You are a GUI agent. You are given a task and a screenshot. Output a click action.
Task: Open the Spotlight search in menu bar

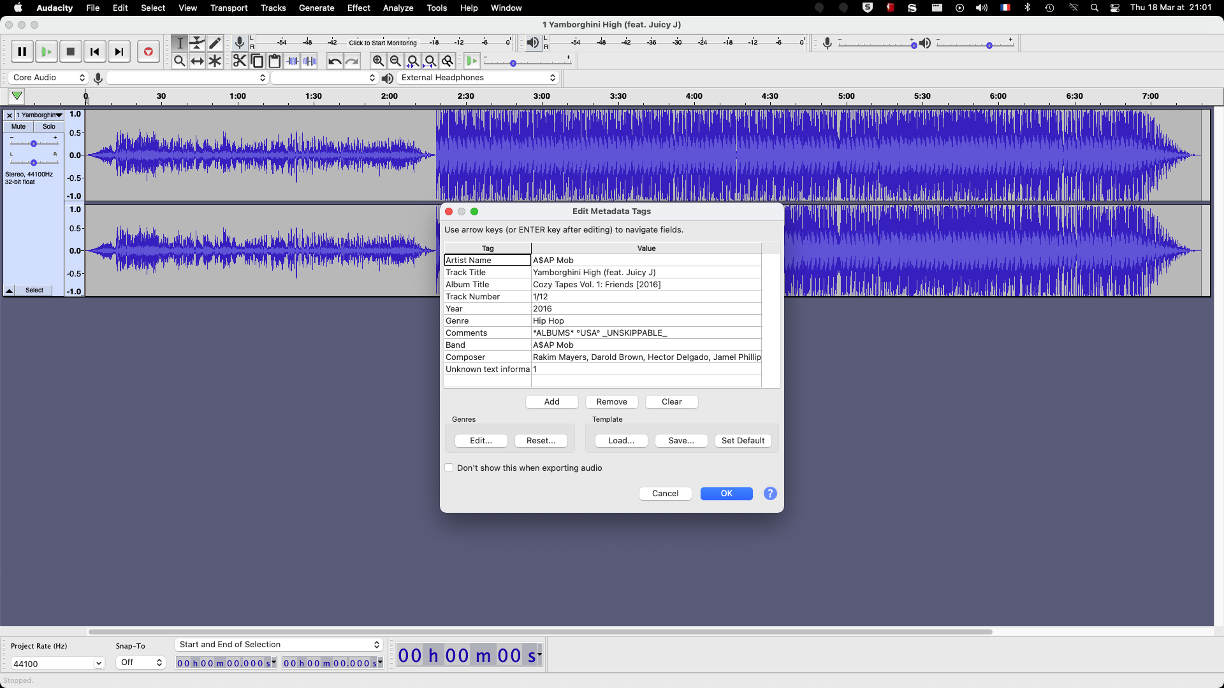coord(1095,8)
